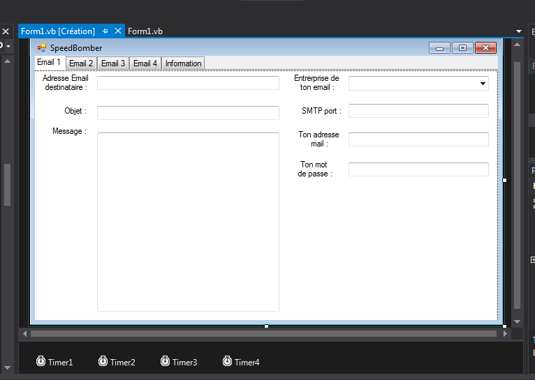The image size is (535, 380).
Task: Select the Ton mot de passe label
Action: 314,169
